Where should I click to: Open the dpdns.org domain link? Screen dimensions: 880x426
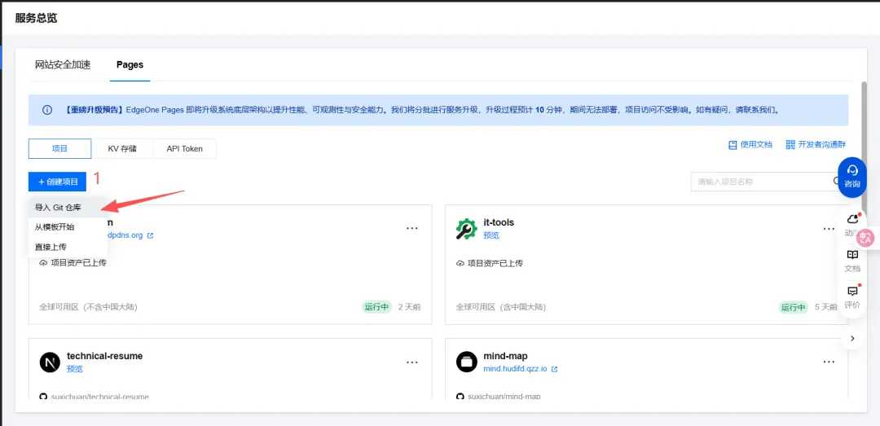[x=127, y=235]
